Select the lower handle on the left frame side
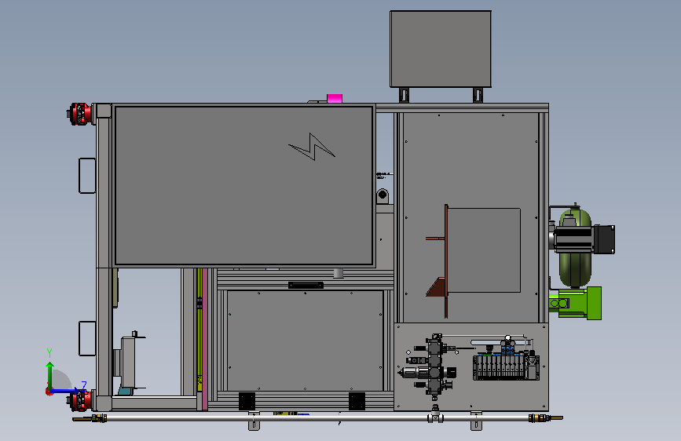Image resolution: width=681 pixels, height=441 pixels. [87, 338]
